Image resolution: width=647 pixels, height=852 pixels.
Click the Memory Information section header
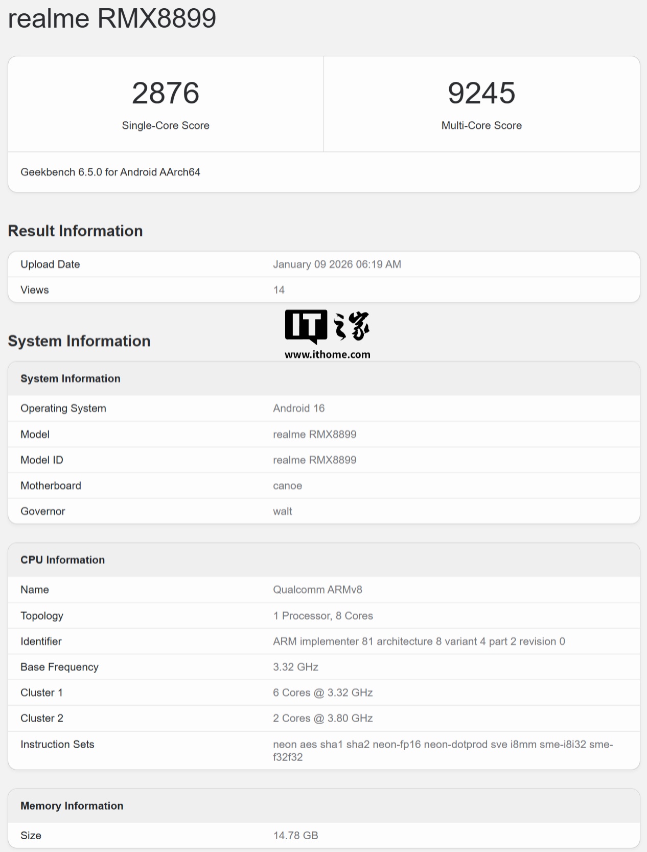(72, 806)
